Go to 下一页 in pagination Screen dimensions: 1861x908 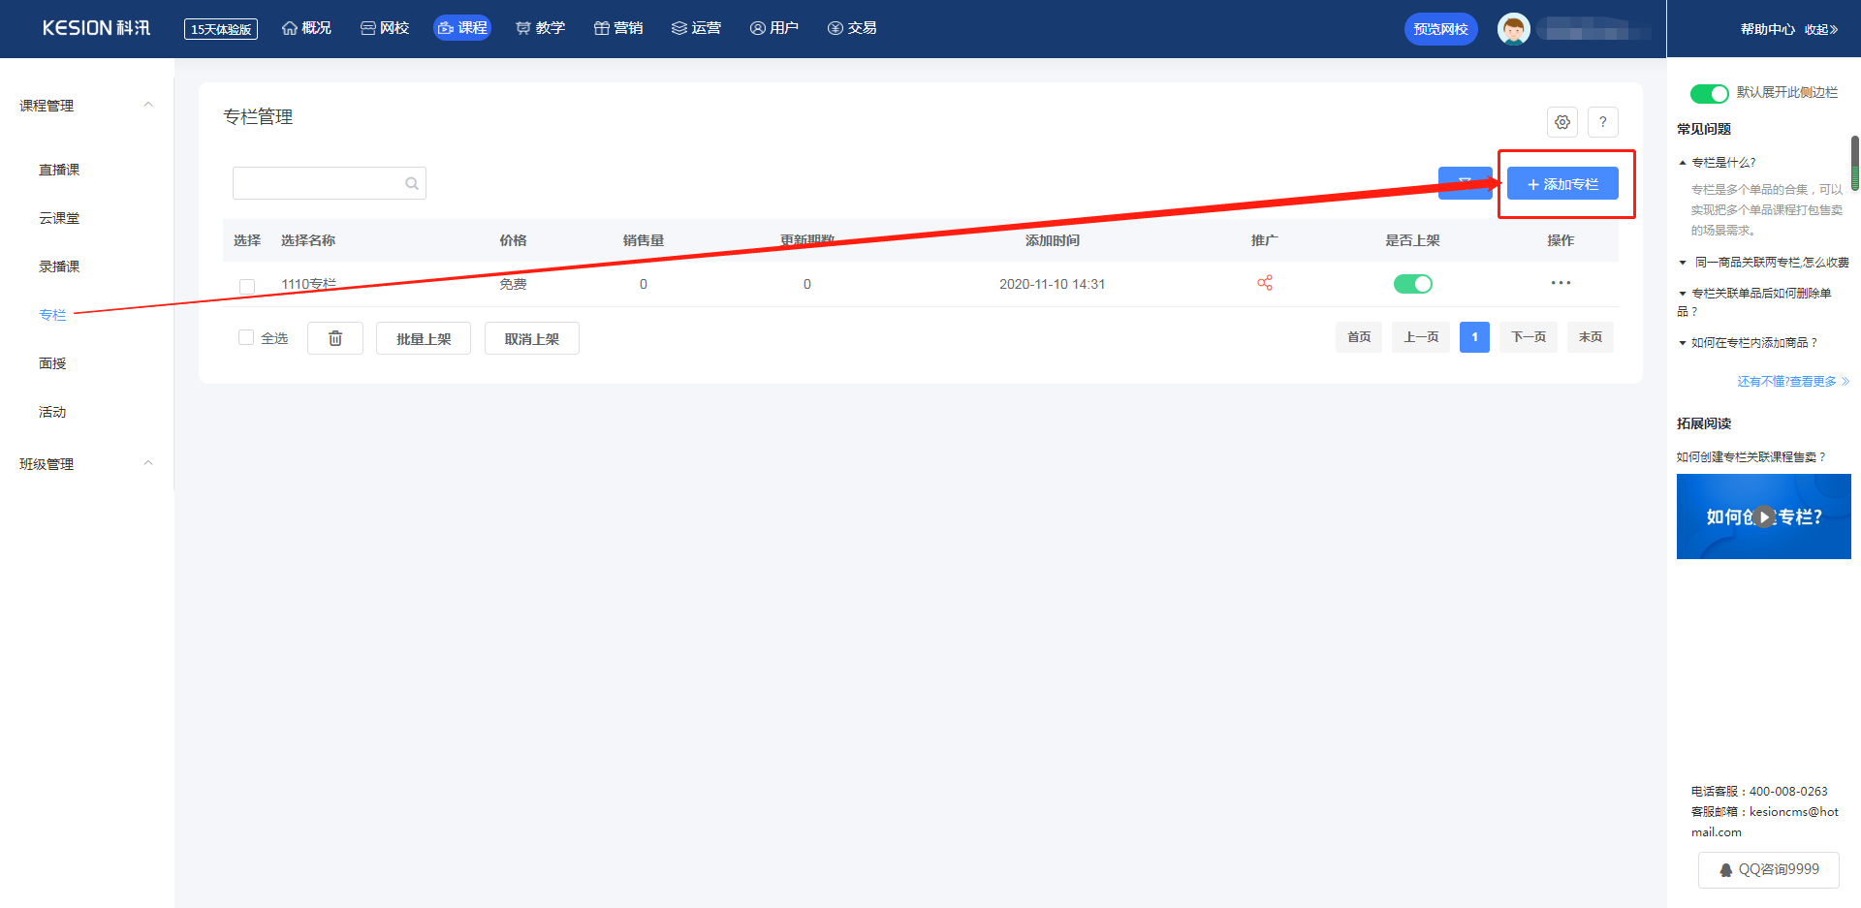[1529, 337]
